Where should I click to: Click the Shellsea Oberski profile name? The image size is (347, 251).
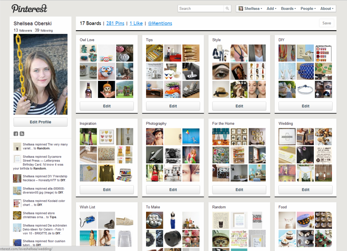tap(32, 23)
